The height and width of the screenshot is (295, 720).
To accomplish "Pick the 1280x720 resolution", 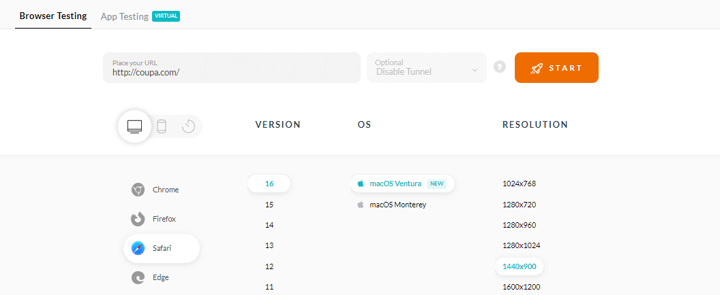I will 519,205.
